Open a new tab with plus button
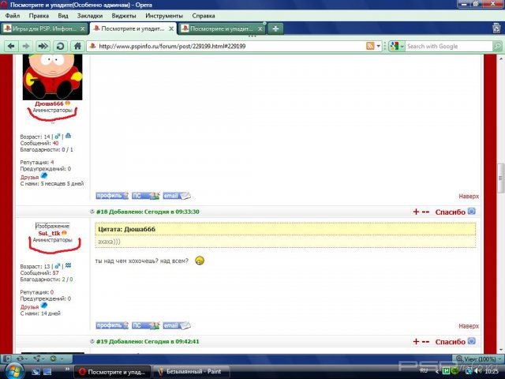Viewport: 505px width, 379px height. [275, 28]
